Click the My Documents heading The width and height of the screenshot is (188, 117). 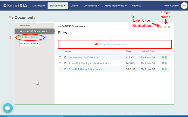pos(22,17)
